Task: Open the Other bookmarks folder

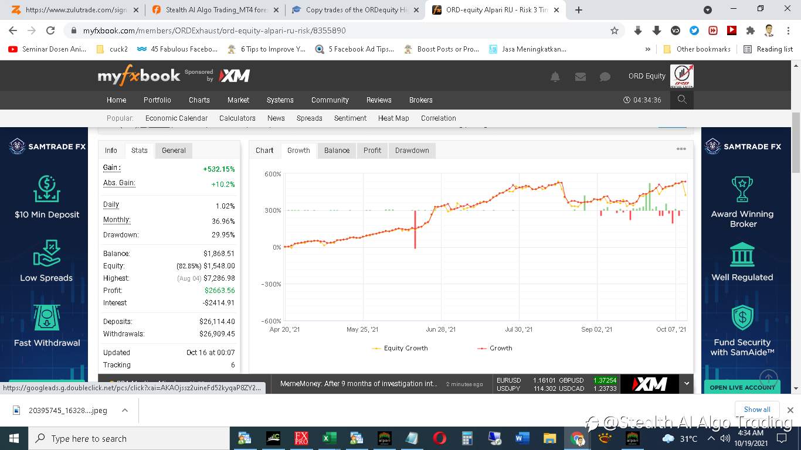Action: [697, 49]
